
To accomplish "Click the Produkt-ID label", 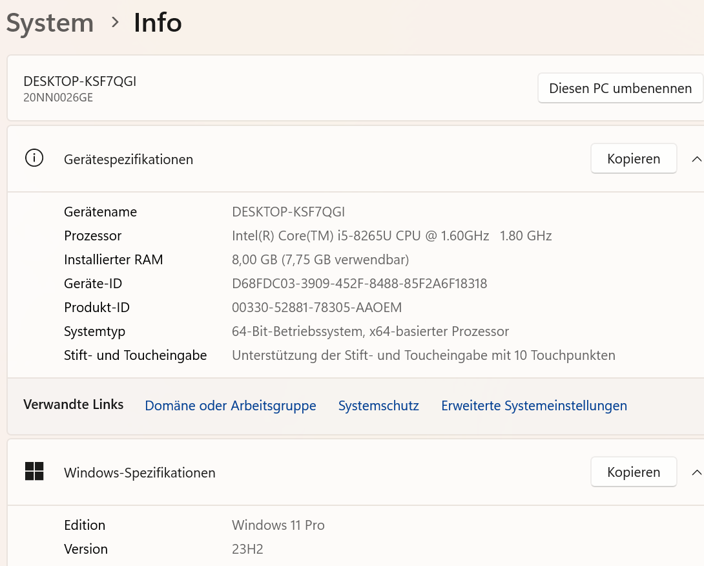I will (97, 308).
